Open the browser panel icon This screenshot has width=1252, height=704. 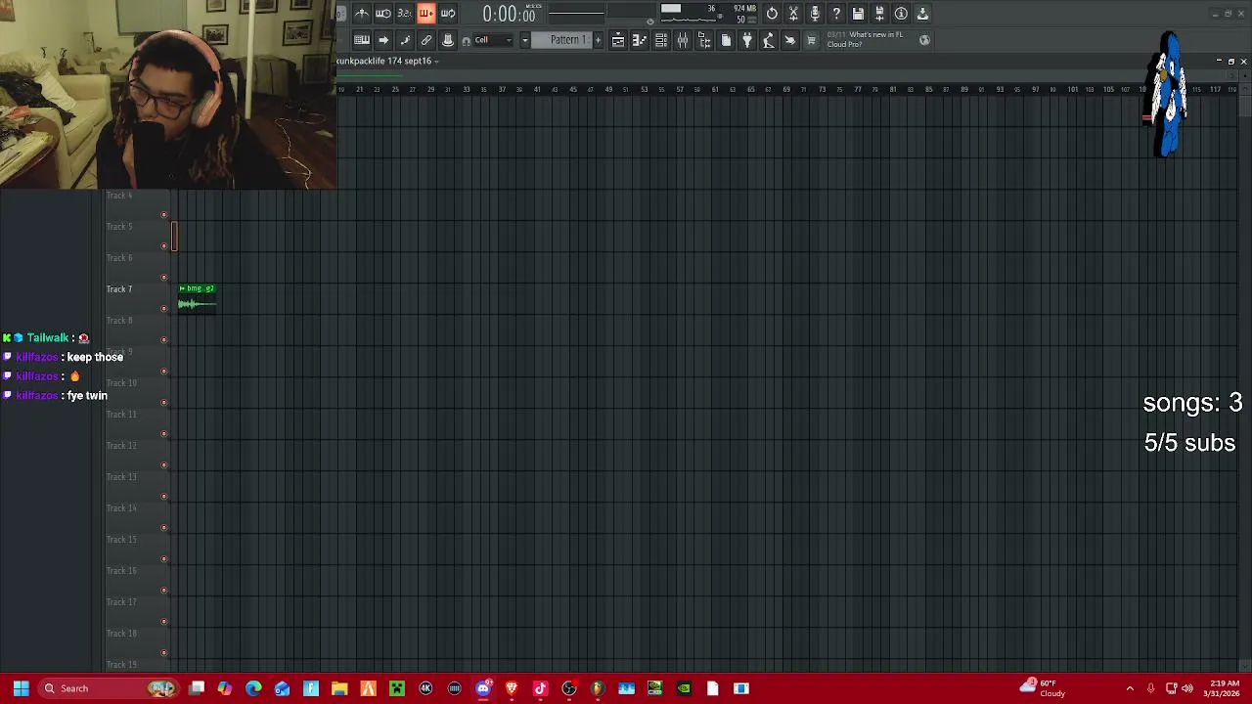click(x=704, y=40)
